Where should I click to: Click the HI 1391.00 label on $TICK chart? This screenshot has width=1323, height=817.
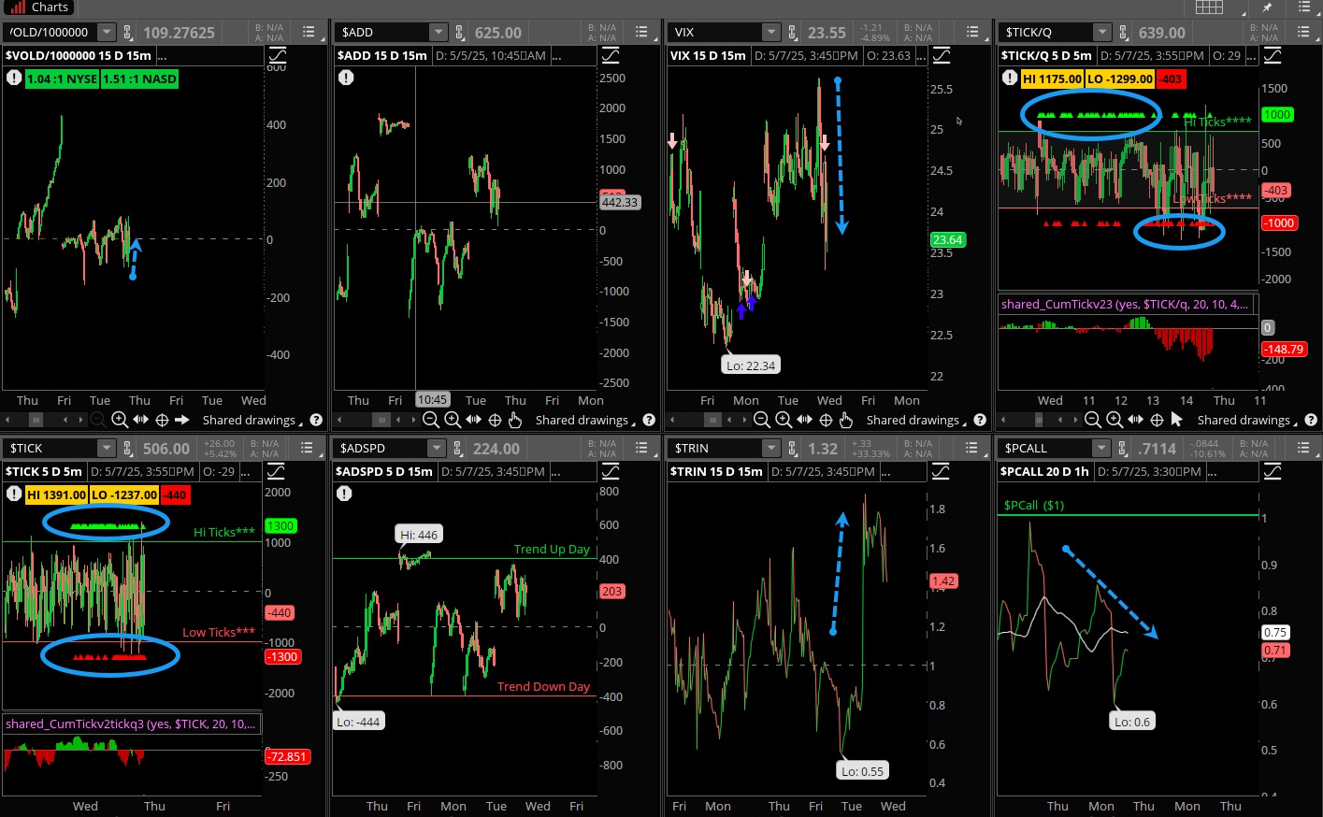click(x=57, y=494)
